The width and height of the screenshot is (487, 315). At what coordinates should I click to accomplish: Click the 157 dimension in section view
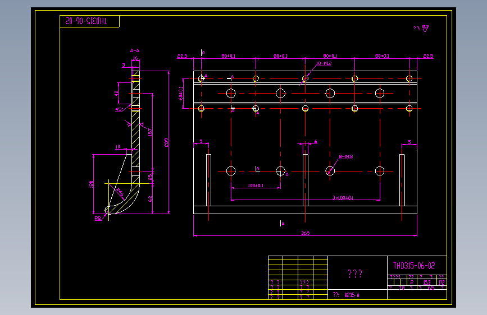point(150,132)
